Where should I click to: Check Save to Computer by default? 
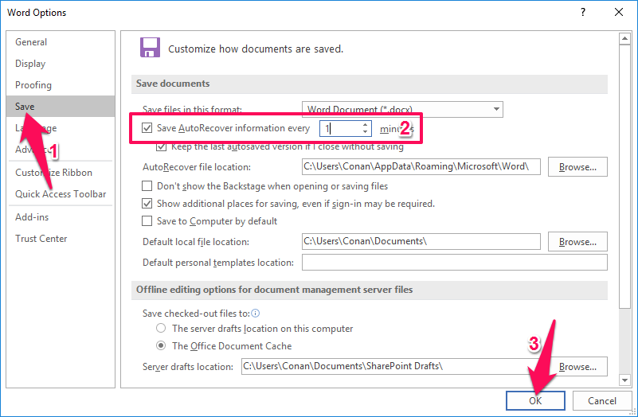click(147, 221)
